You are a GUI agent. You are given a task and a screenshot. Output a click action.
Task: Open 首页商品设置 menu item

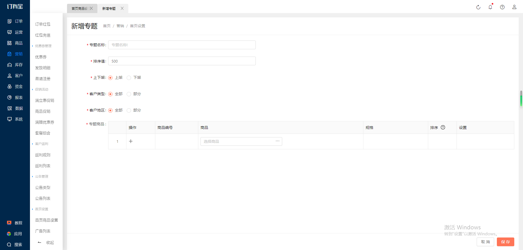pyautogui.click(x=47, y=220)
